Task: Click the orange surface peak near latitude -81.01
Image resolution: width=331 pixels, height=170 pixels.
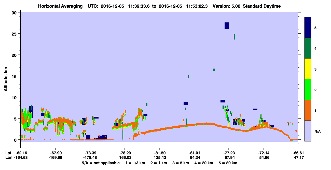Action: point(208,124)
